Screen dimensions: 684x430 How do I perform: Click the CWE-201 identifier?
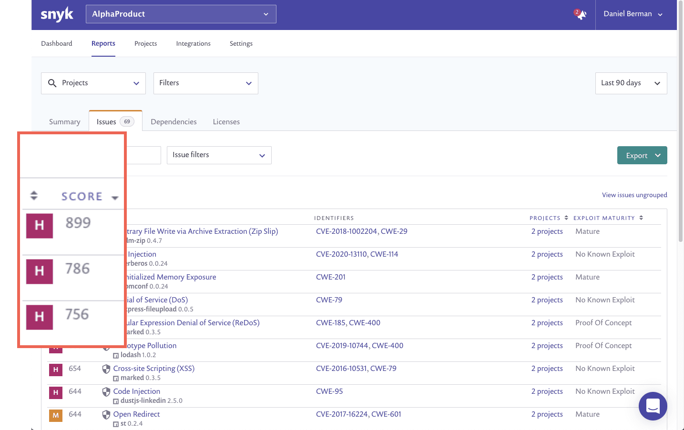tap(331, 277)
